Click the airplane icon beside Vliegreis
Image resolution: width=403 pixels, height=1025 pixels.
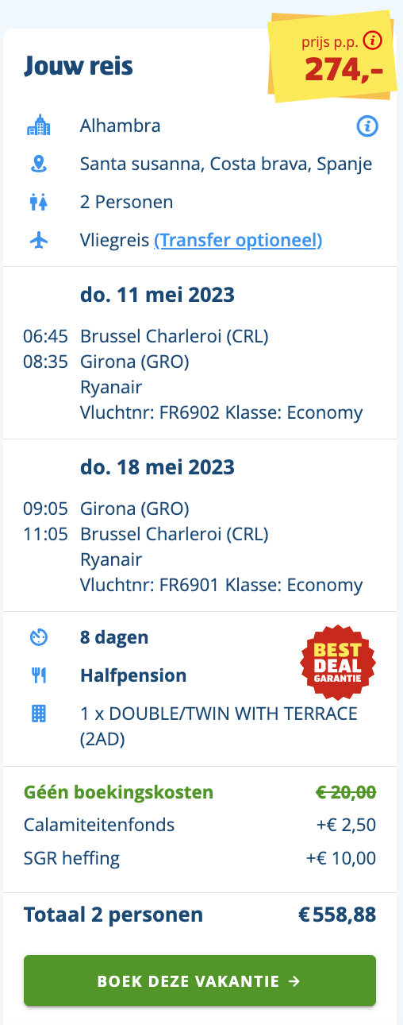pyautogui.click(x=39, y=240)
